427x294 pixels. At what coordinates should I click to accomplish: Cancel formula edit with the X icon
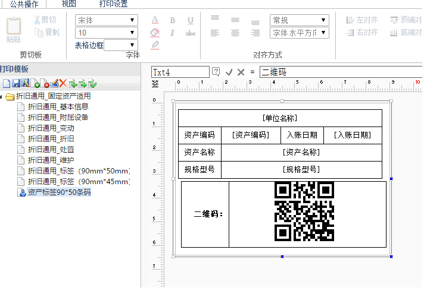tap(241, 72)
